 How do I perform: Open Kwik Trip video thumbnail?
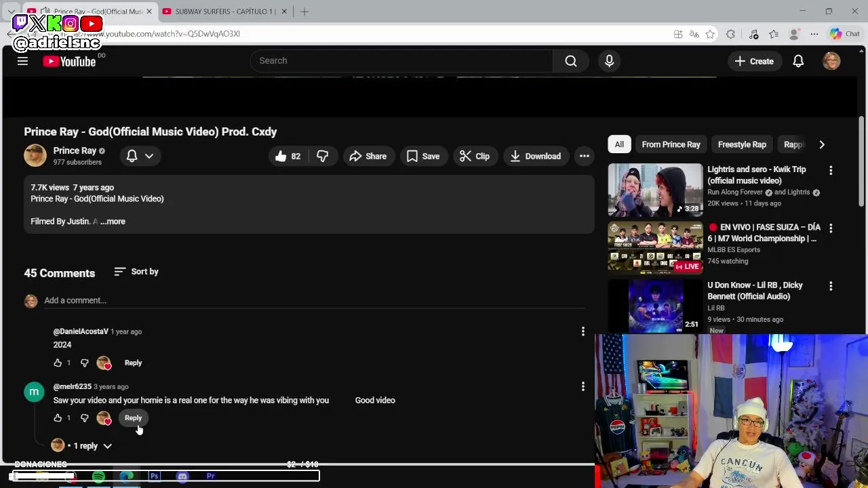pyautogui.click(x=655, y=190)
